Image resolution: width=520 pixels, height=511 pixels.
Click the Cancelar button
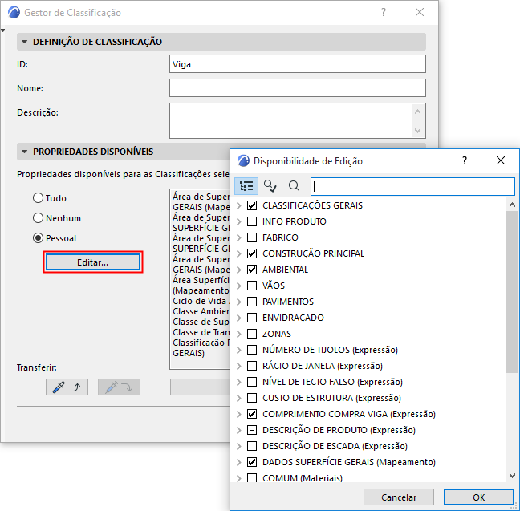pyautogui.click(x=399, y=497)
